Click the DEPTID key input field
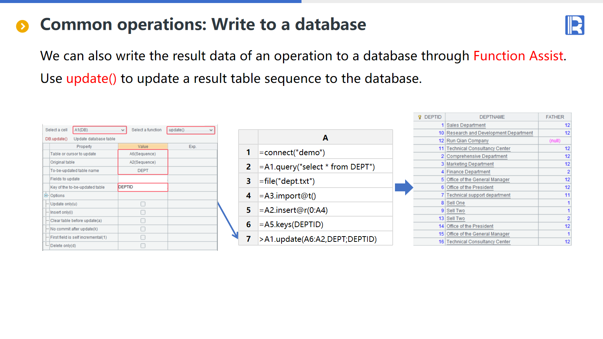Screen dimensions: 603x339 tap(143, 187)
